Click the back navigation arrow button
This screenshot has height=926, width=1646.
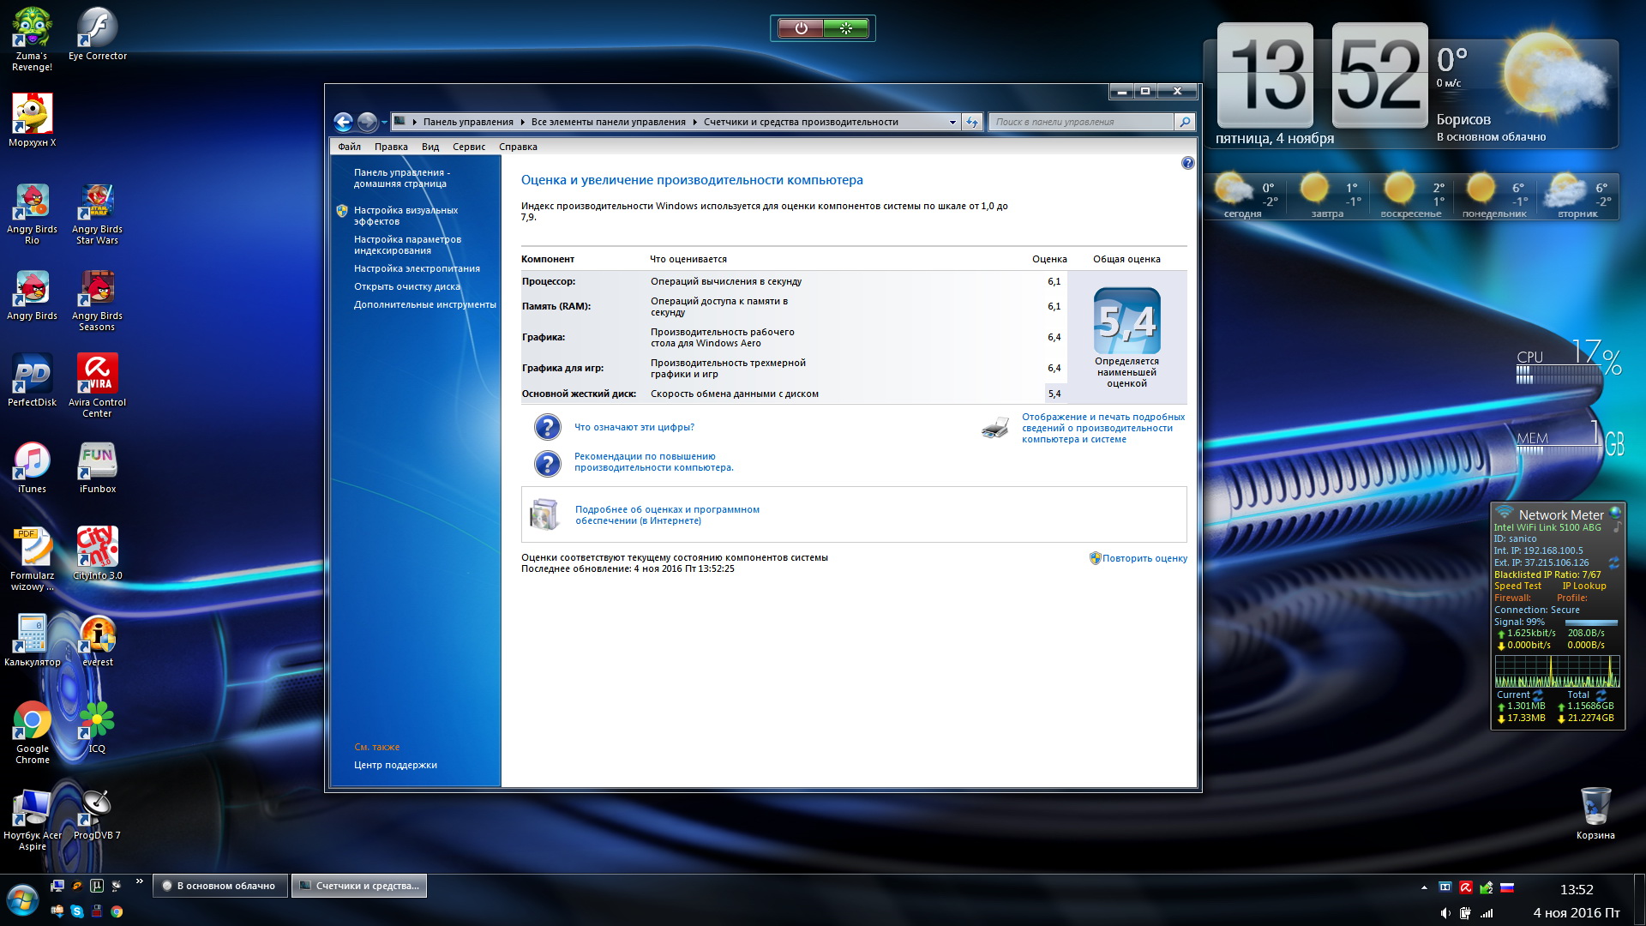point(343,122)
